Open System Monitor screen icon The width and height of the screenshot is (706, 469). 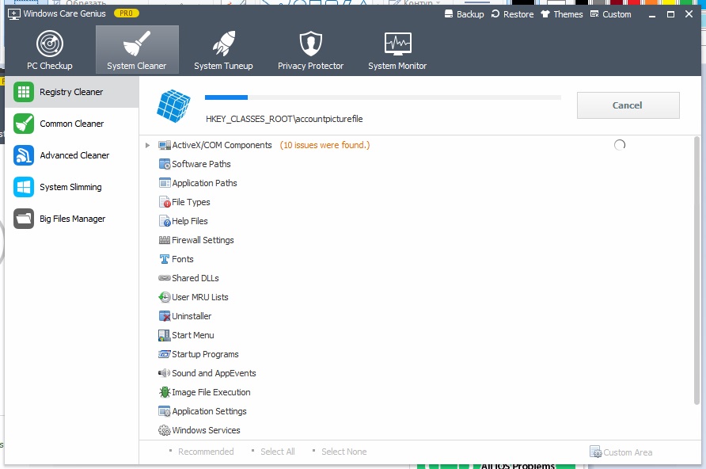(397, 44)
